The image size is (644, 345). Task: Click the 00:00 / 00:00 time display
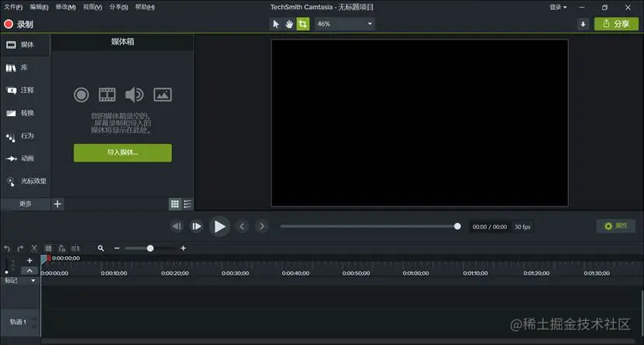tap(490, 227)
